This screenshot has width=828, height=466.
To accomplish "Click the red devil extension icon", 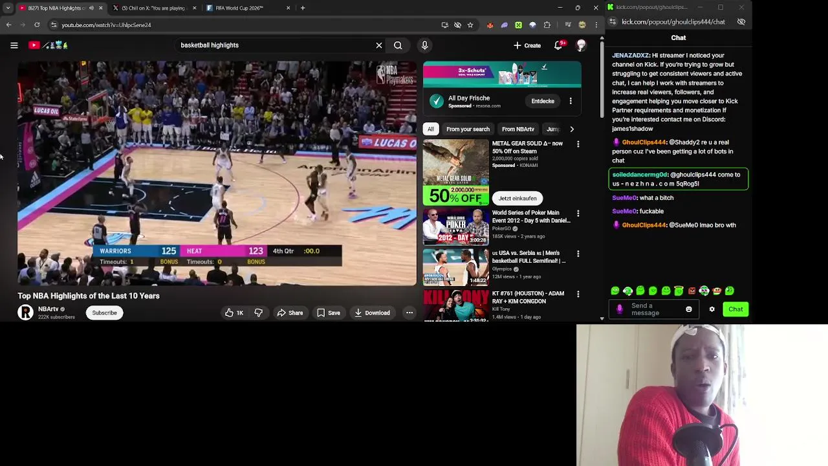I will coord(490,25).
